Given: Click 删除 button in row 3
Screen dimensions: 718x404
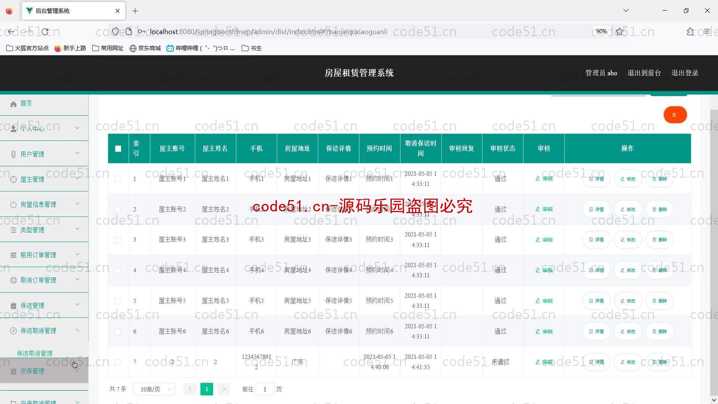Looking at the screenshot, I should 660,240.
